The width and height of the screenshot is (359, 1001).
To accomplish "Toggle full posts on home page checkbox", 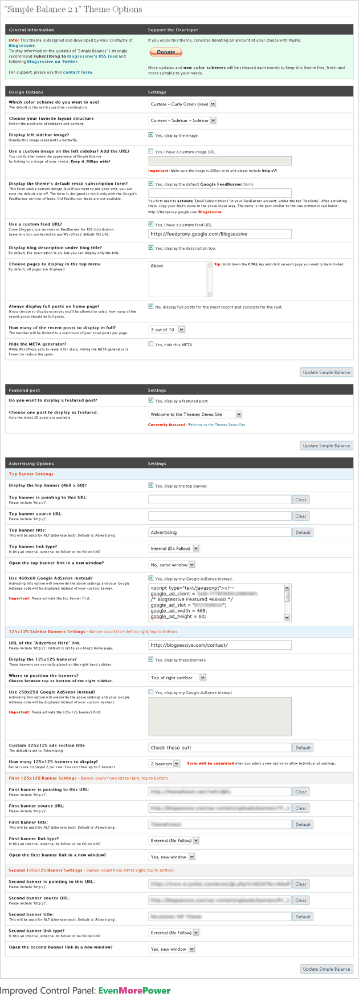I will 151,306.
